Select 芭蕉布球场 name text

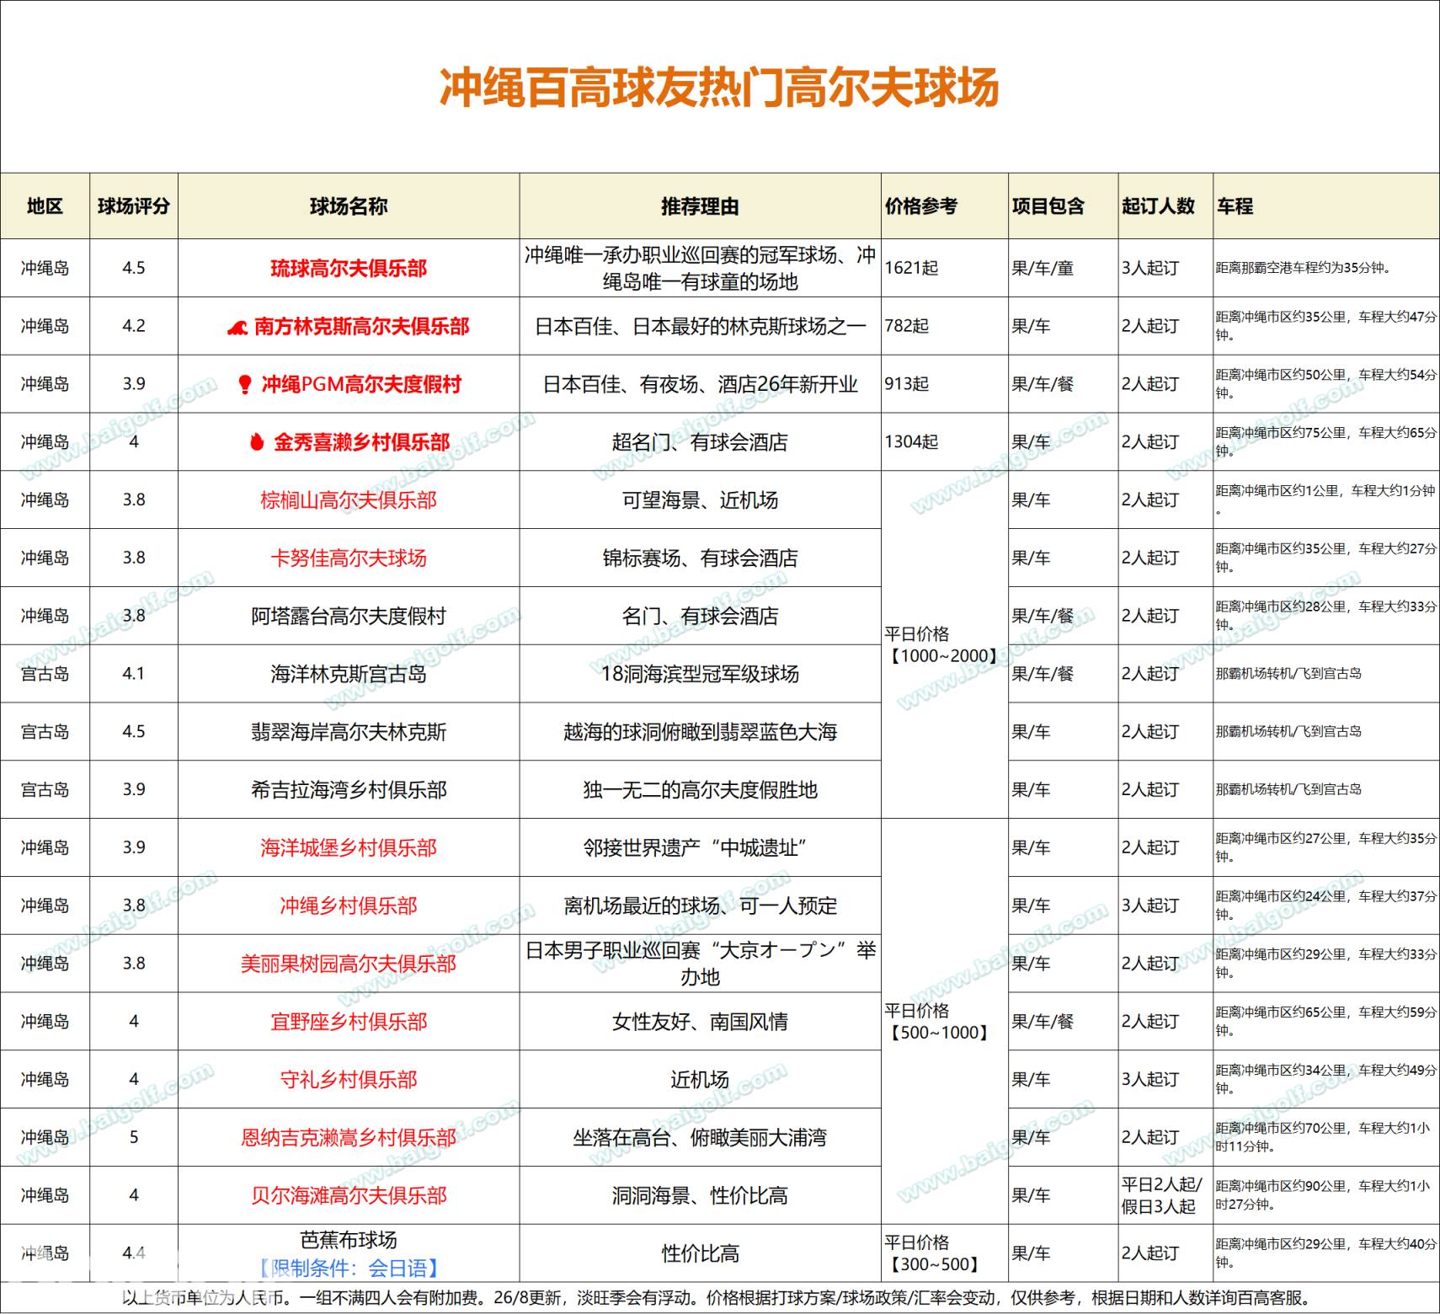349,1240
